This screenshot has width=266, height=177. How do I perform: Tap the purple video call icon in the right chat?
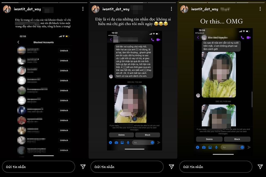point(248,38)
